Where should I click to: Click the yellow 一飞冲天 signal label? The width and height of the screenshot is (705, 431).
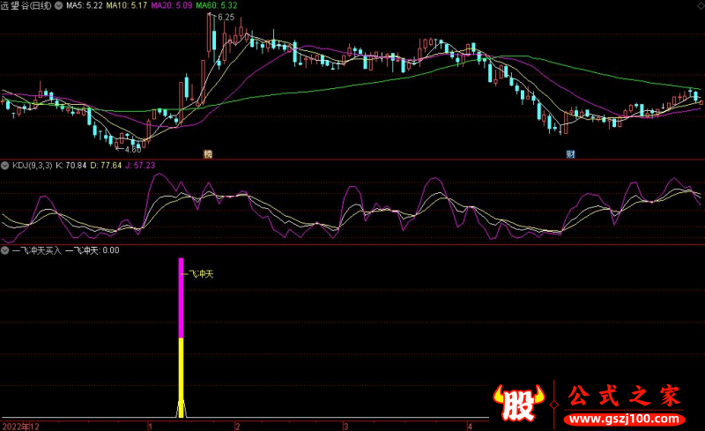click(x=198, y=274)
